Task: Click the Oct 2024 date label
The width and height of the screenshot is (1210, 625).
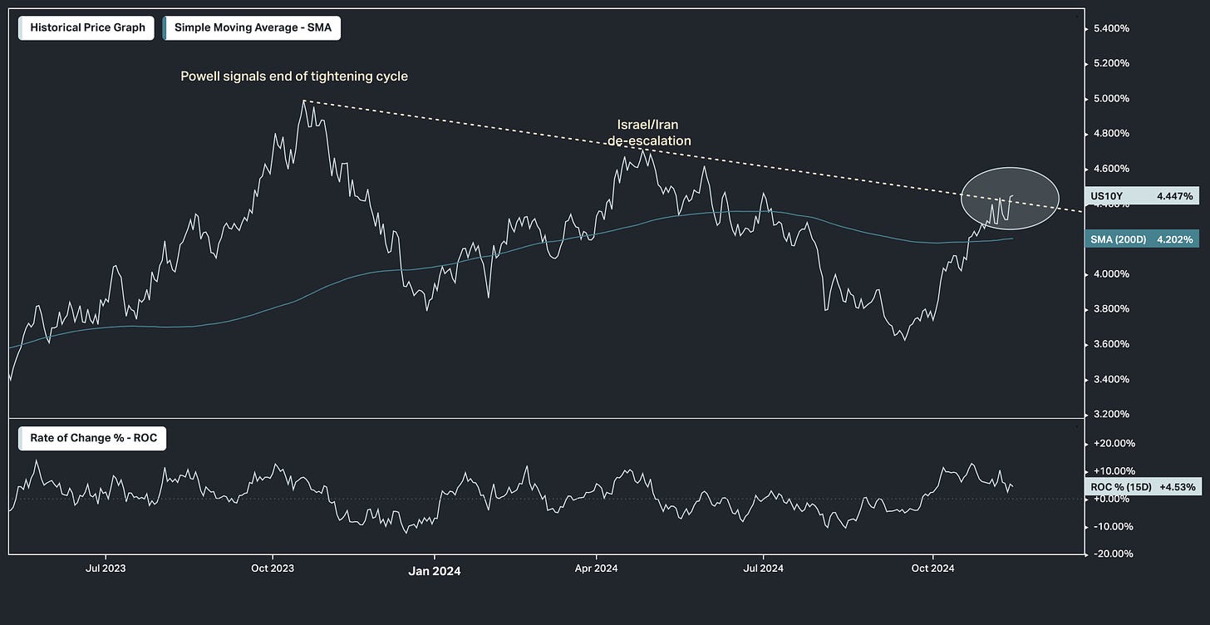Action: [932, 568]
